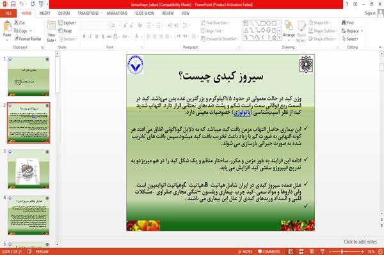
Task: Open the blue hyperlink in slide text
Action: point(242,112)
